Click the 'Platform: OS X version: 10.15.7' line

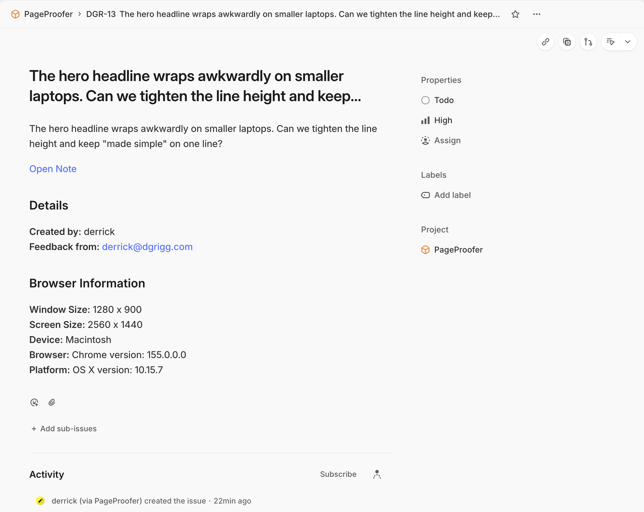96,370
